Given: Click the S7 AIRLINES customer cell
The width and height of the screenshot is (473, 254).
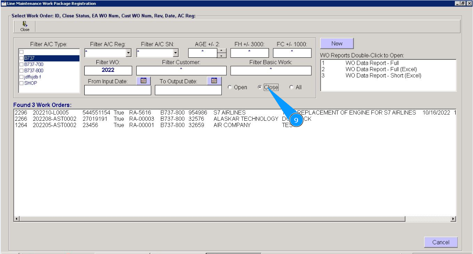Looking at the screenshot, I should coord(229,112).
